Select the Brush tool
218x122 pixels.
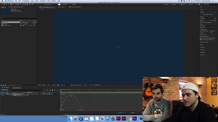[23, 4]
